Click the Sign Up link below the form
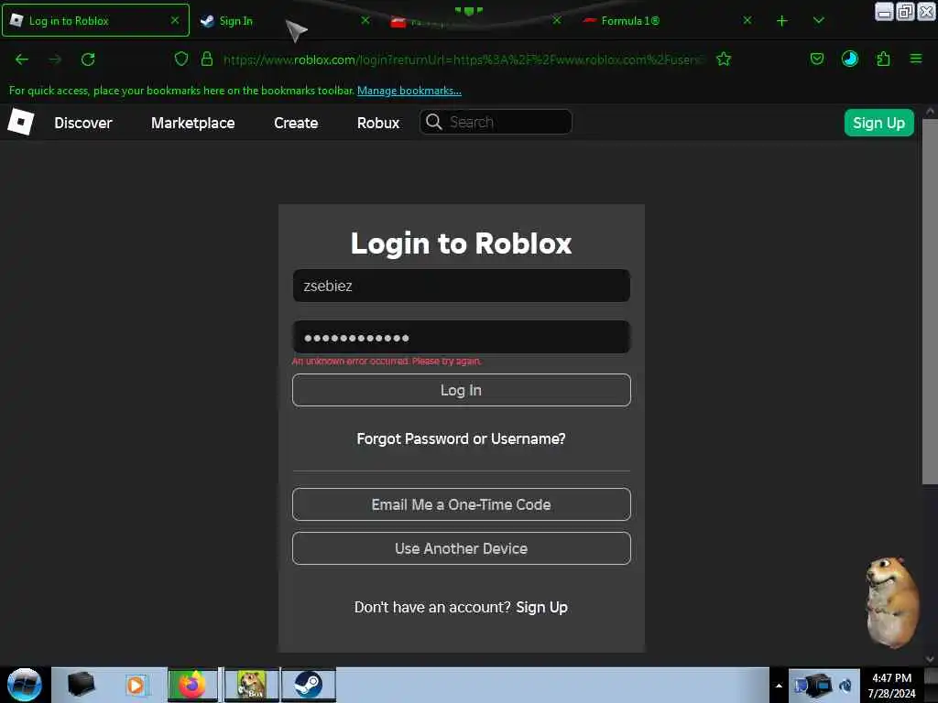 click(x=541, y=608)
